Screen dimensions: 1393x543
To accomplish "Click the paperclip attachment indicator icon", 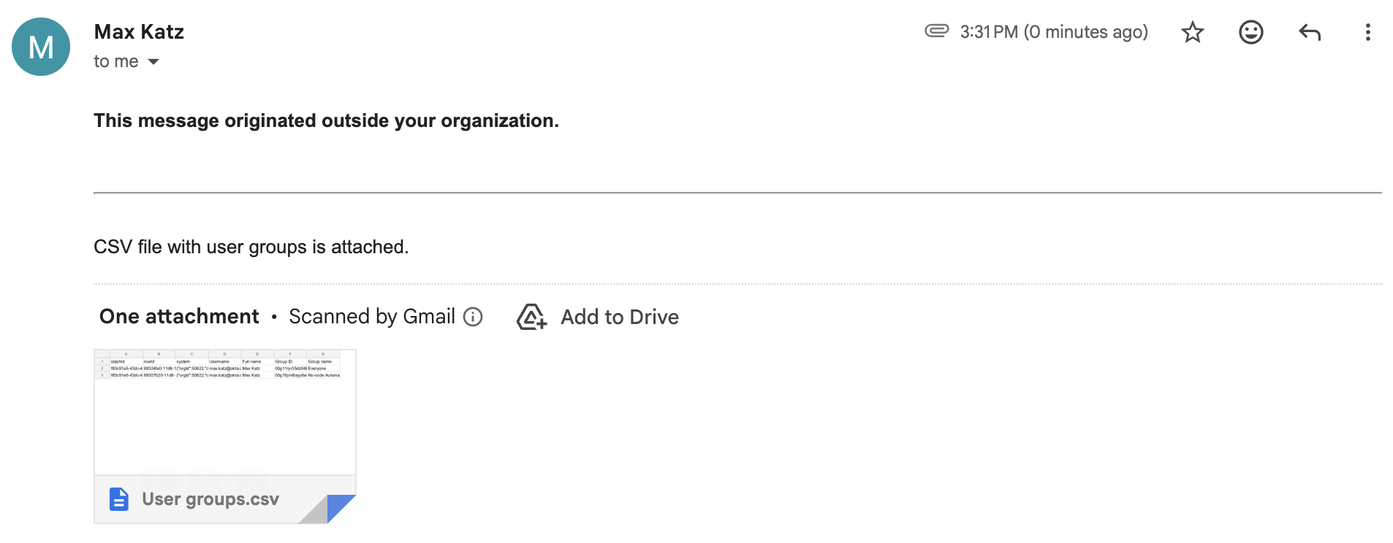I will [936, 31].
